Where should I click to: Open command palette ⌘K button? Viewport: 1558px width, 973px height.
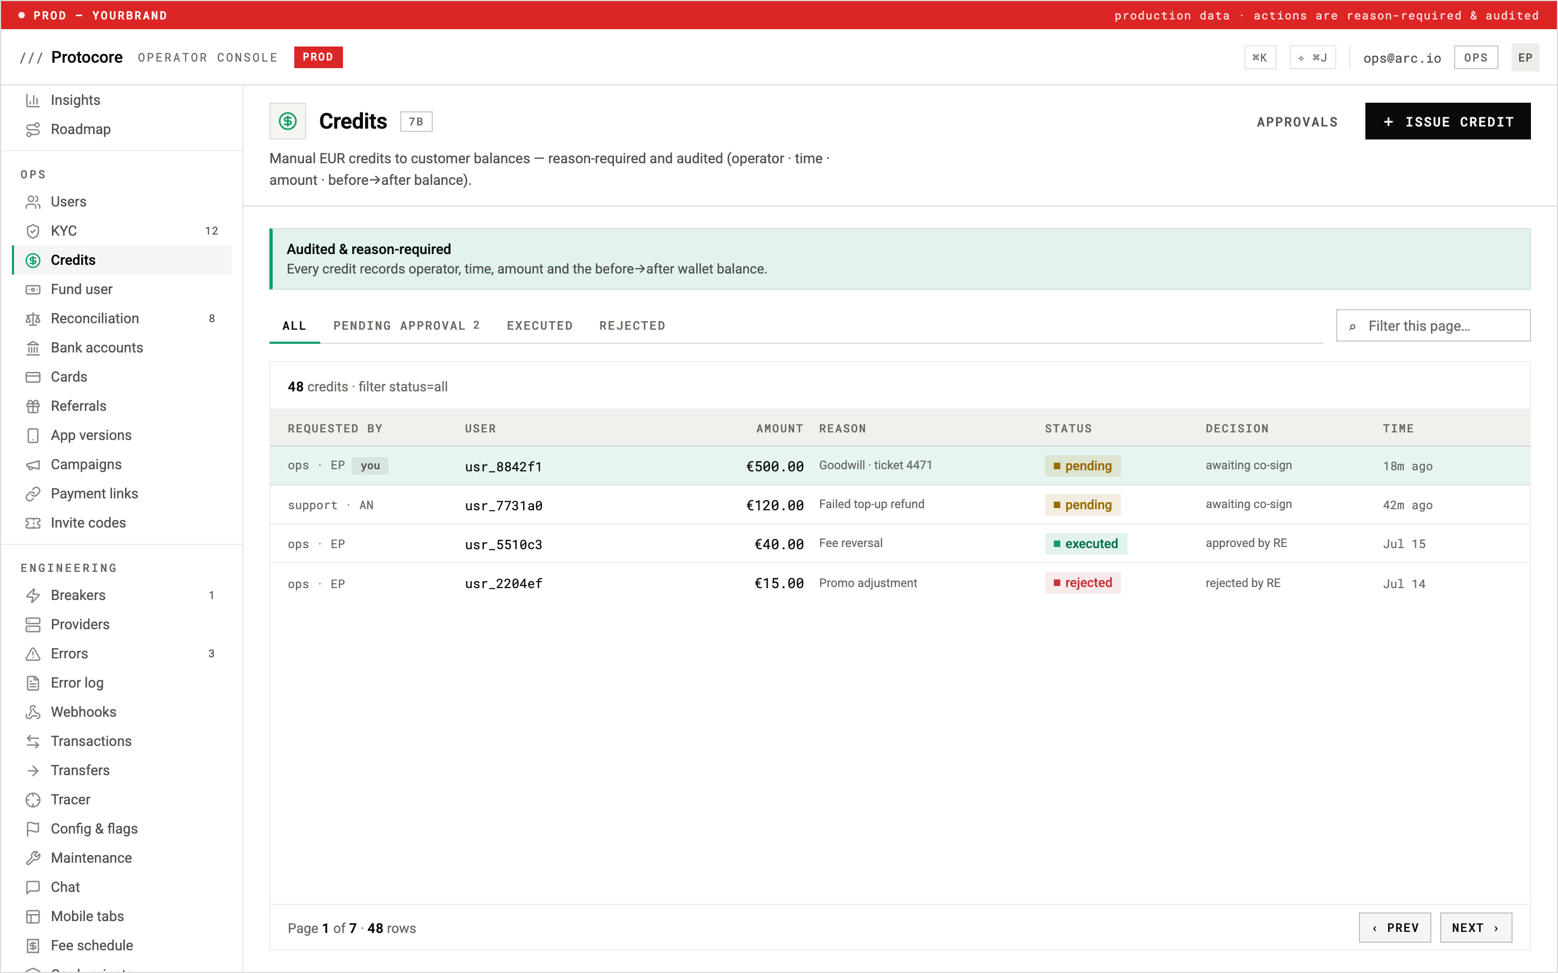tap(1260, 58)
